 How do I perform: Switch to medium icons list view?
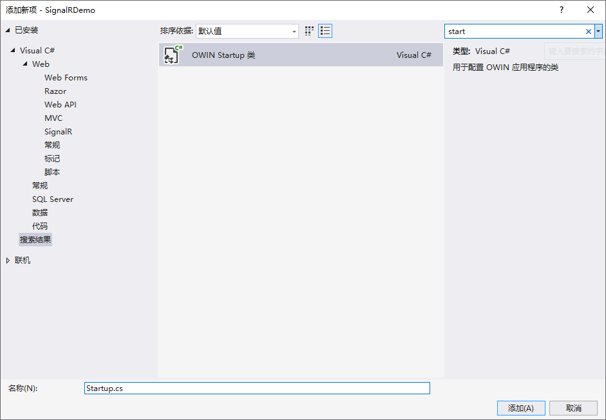(x=325, y=31)
